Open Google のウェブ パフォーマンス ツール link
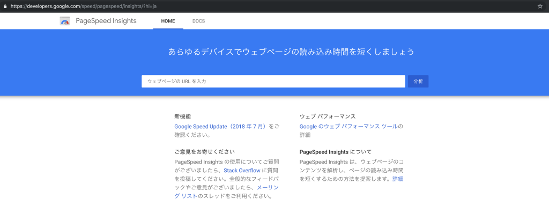This screenshot has height=206, width=549. (x=348, y=127)
